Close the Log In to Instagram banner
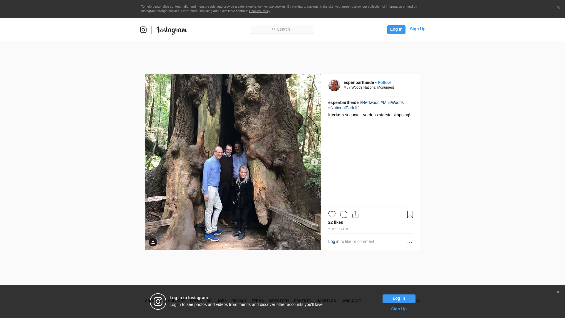 (558, 292)
